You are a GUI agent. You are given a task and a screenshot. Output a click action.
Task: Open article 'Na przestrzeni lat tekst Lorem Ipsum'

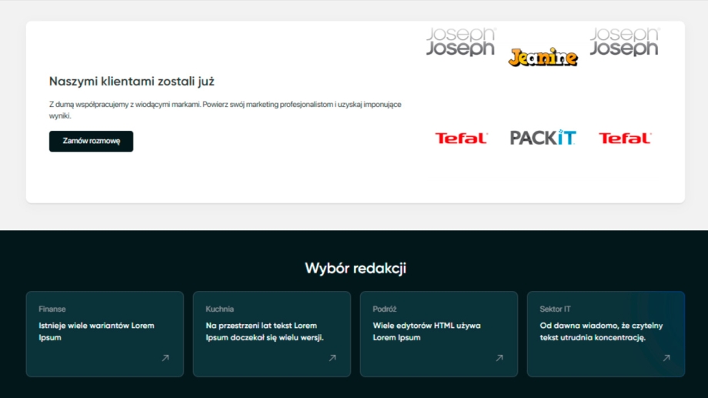tap(264, 332)
